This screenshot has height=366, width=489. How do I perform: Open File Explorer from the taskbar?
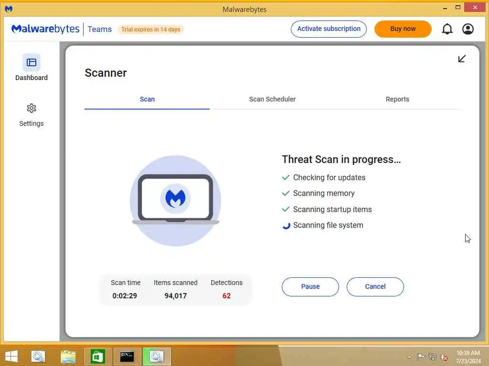[x=68, y=356]
